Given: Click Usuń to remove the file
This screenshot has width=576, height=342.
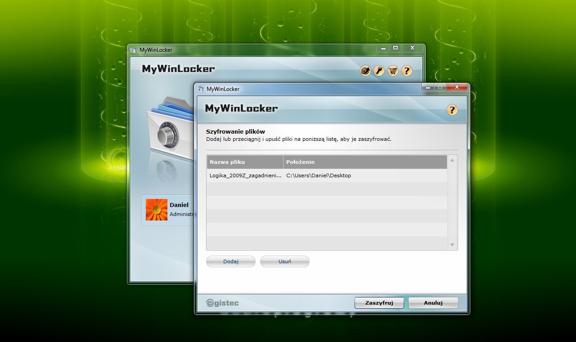Looking at the screenshot, I should 285,261.
